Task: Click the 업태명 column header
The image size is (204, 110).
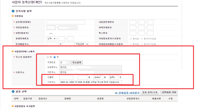Action: pyautogui.click(x=68, y=99)
